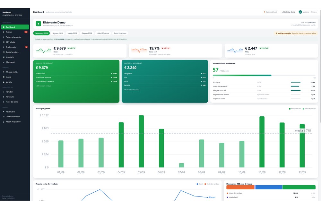Image resolution: width=321 pixels, height=209 pixels.
Task: Click the Dati mock locali indicator
Action: pyautogui.click(x=270, y=12)
